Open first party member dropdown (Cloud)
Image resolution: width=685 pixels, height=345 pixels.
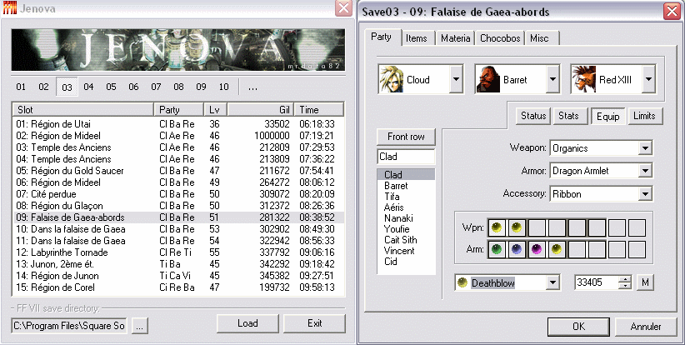point(456,79)
